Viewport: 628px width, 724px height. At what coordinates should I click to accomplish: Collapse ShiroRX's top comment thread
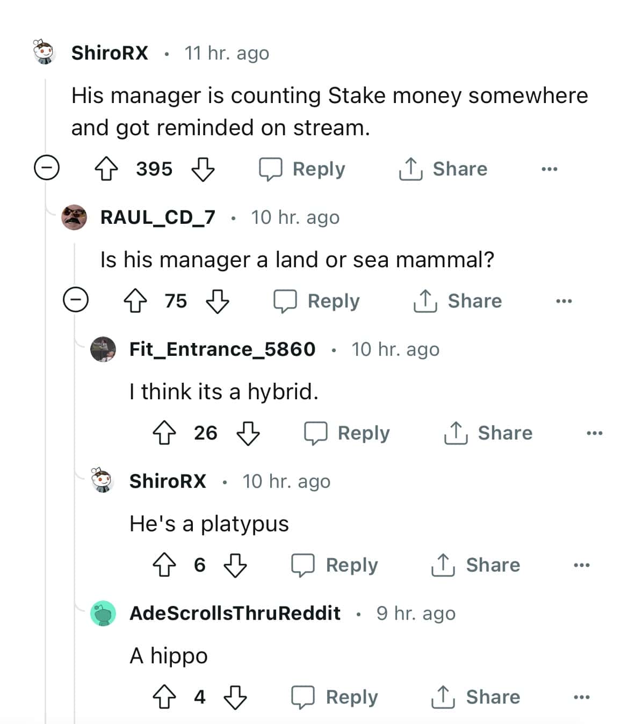[47, 169]
